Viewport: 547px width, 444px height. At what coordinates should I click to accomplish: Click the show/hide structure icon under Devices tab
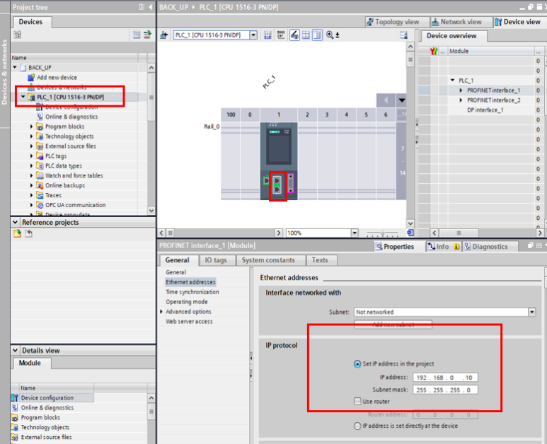pos(18,35)
